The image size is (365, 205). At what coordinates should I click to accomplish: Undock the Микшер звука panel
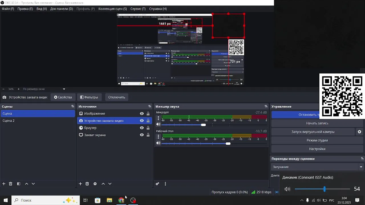point(266,106)
